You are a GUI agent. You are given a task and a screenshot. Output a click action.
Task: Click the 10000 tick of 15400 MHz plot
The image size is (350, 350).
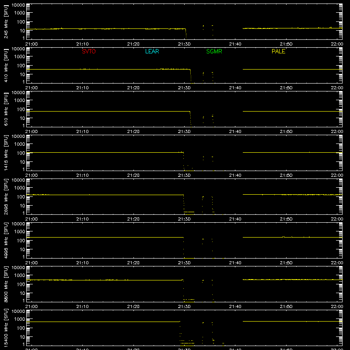[18, 311]
